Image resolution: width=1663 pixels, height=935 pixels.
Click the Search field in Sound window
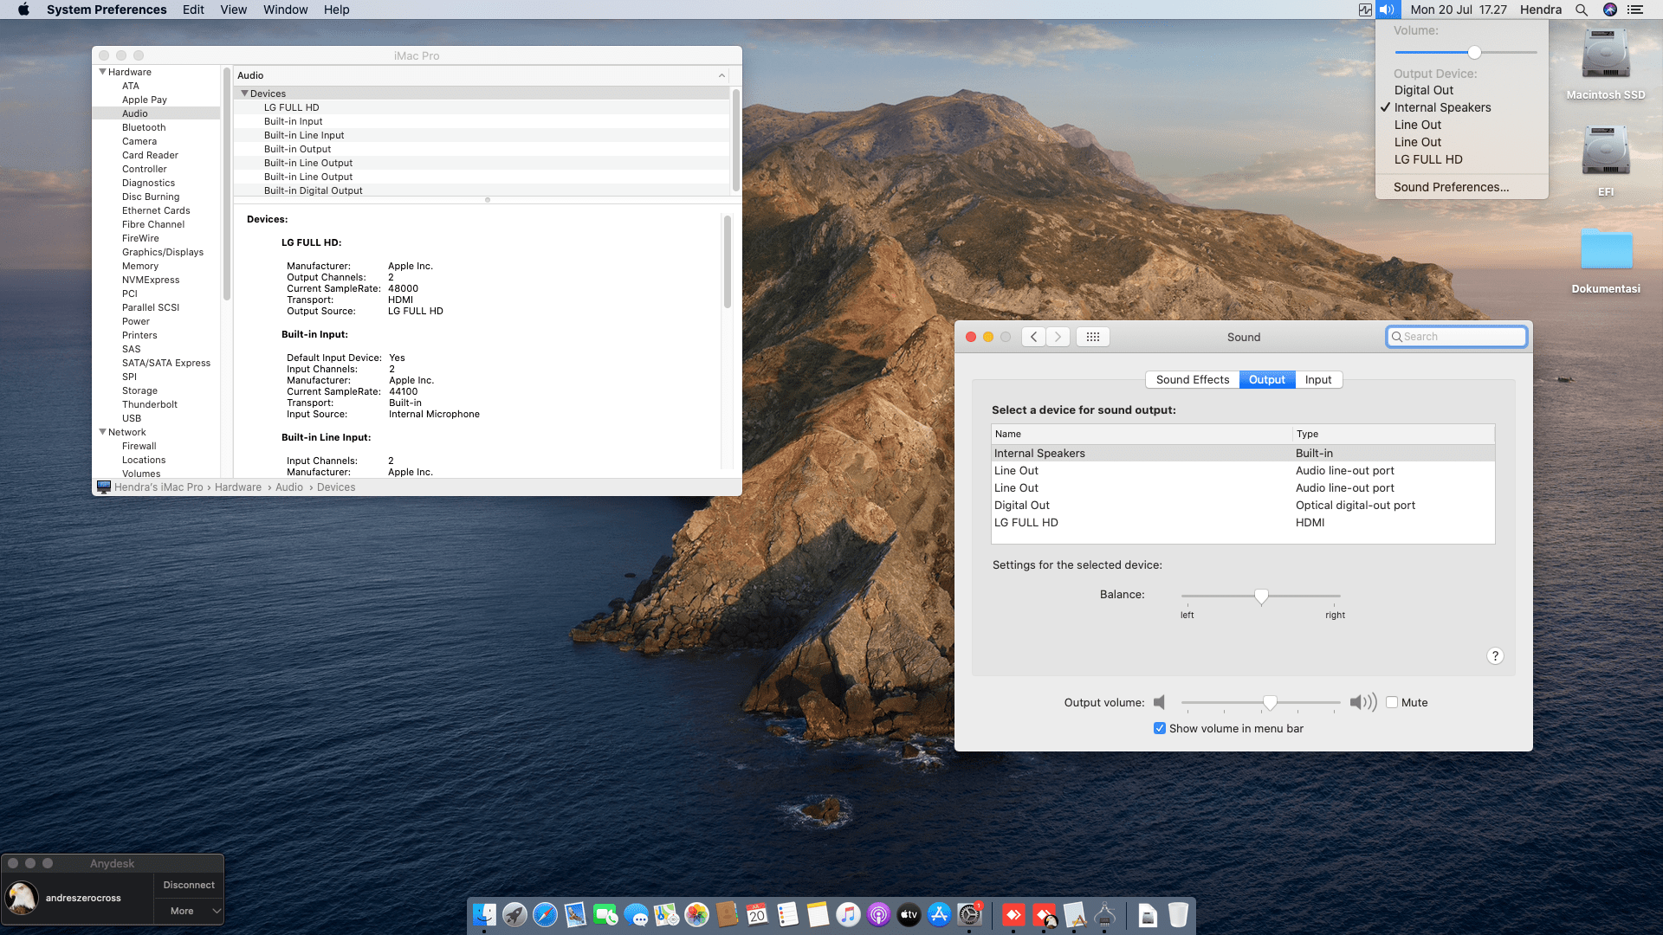coord(1457,337)
